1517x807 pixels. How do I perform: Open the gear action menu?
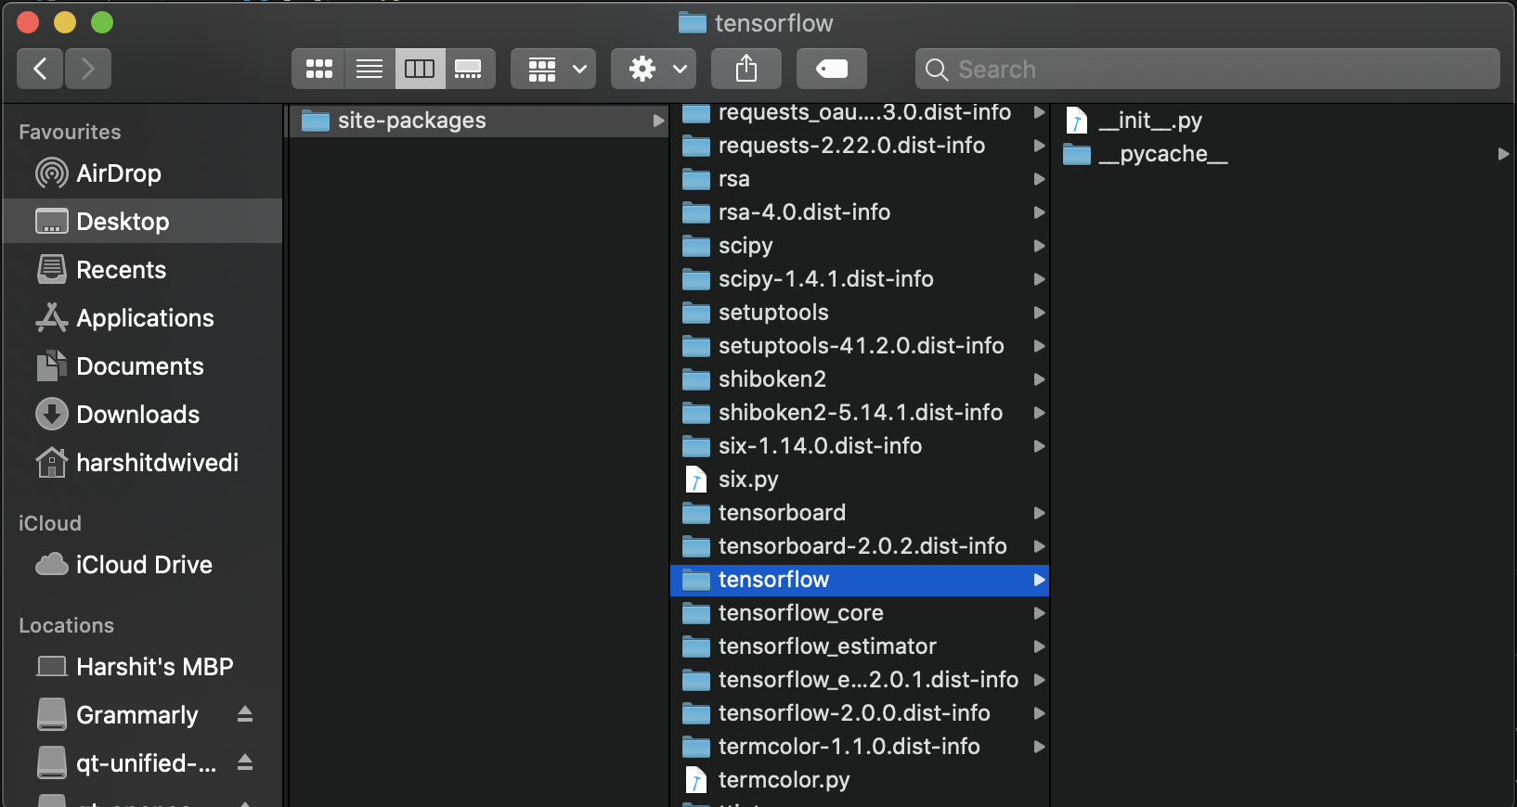coord(654,69)
